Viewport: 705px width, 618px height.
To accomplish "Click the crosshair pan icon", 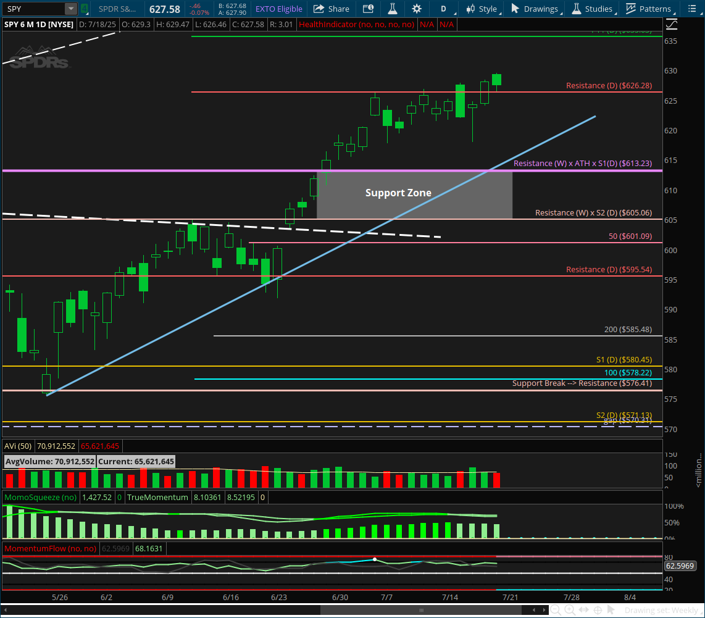I will pos(598,611).
